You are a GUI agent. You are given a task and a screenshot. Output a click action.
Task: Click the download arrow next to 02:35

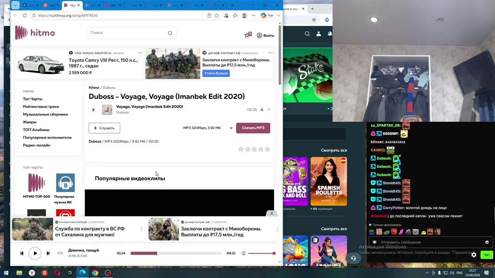click(x=262, y=109)
